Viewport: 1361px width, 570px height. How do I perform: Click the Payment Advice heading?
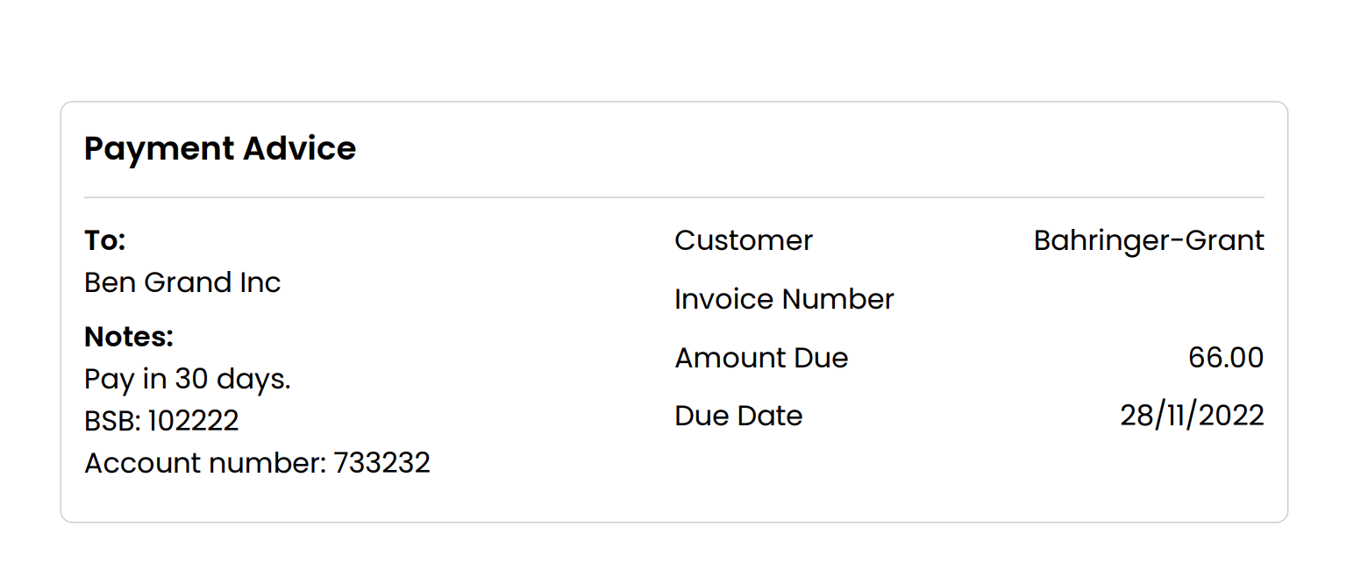(x=220, y=148)
